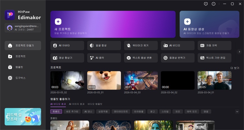Image resolution: width=244 pixels, height=130 pixels.
Task: Open project 2026-03-05_01 dog thumbnail
Action: pyautogui.click(x=104, y=80)
